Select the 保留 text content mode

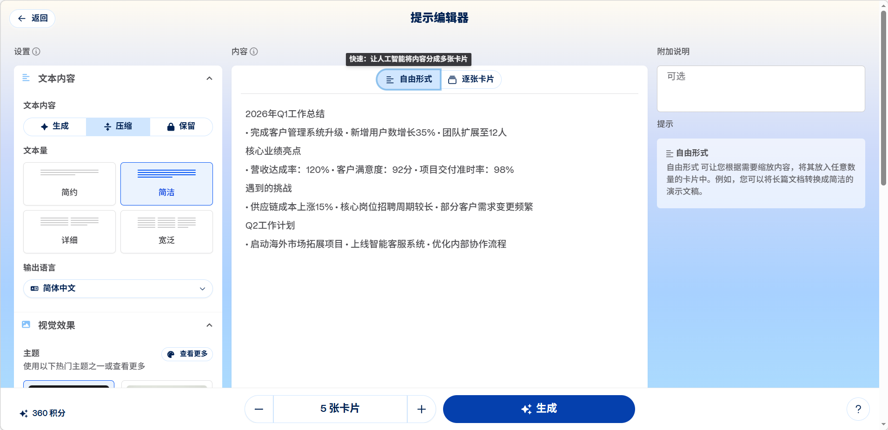[x=181, y=126]
